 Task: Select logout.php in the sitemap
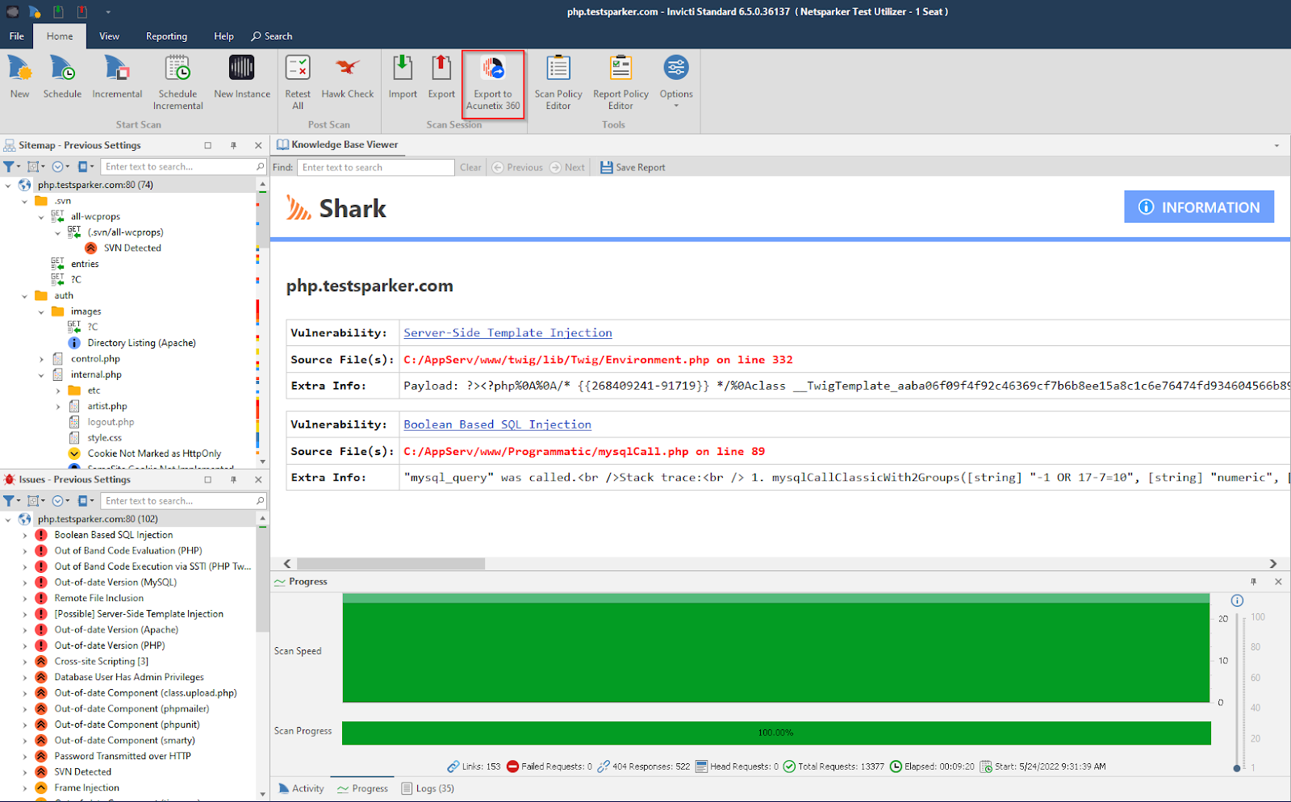(x=111, y=422)
